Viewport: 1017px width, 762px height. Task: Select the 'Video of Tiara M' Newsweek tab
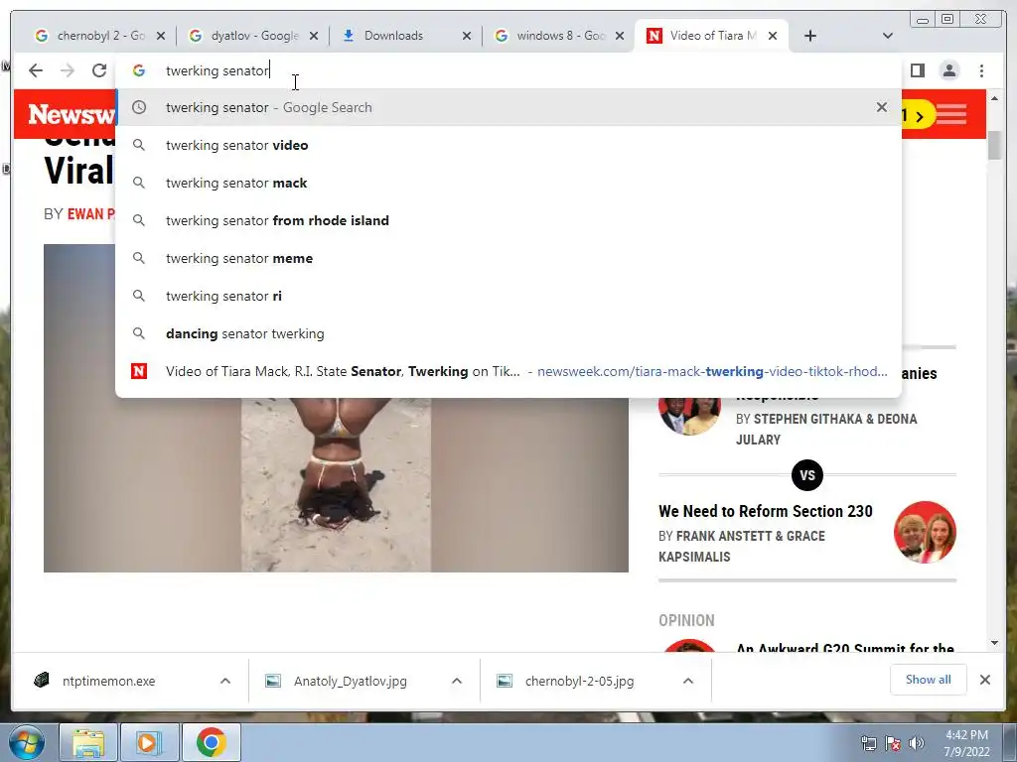tap(711, 37)
